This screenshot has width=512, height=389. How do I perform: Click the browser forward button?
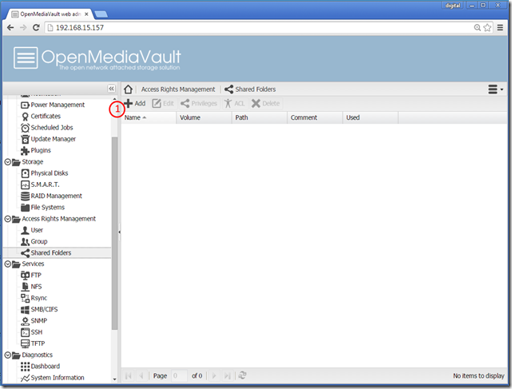(x=23, y=28)
